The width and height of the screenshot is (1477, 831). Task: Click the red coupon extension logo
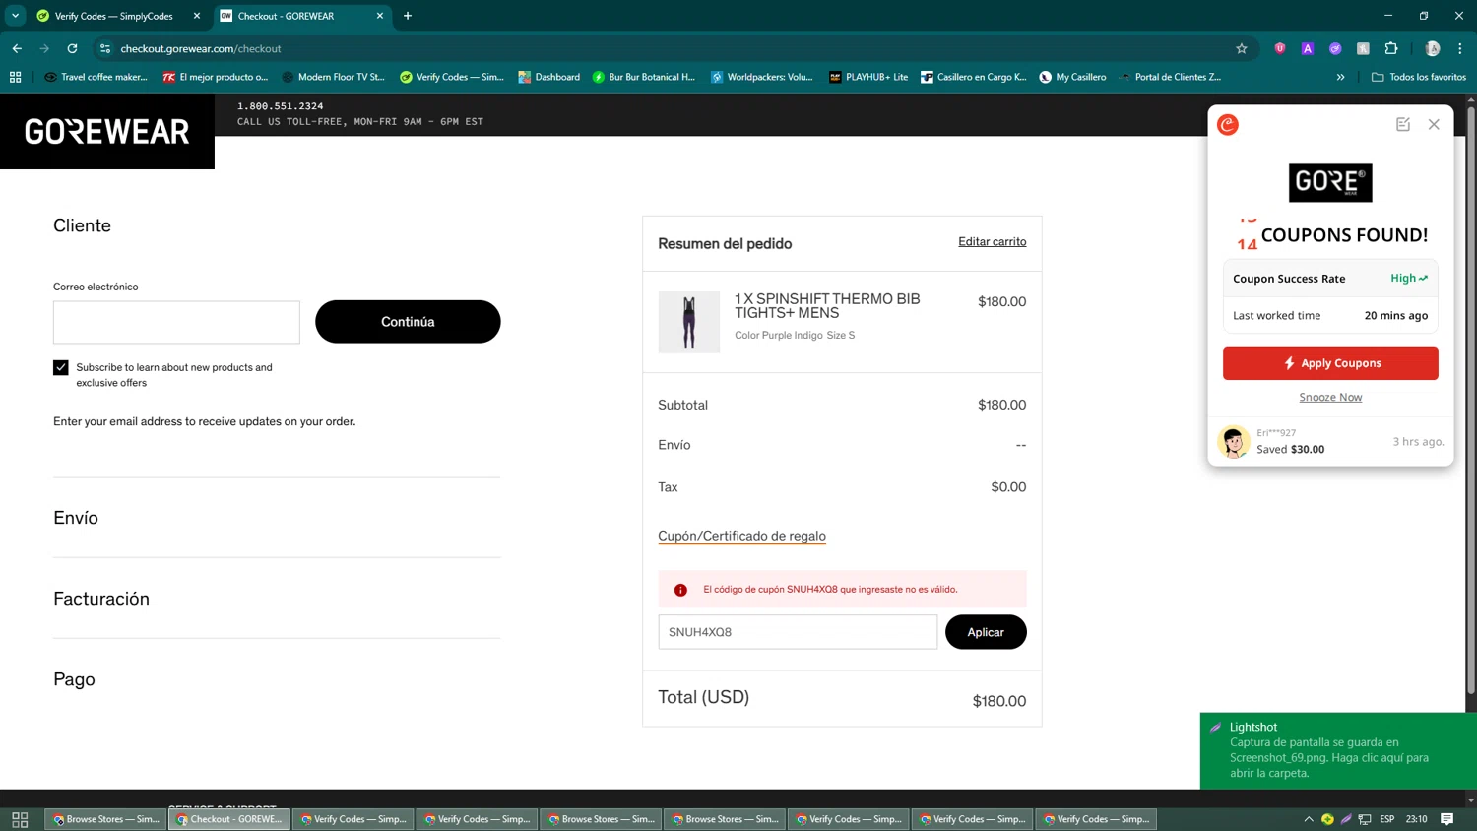(1228, 124)
